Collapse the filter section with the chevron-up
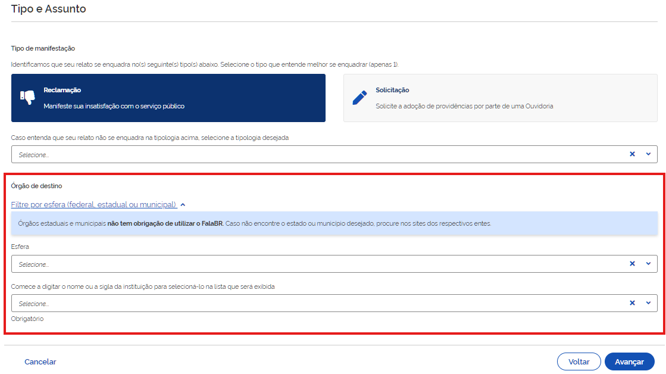666x374 pixels. click(x=183, y=205)
